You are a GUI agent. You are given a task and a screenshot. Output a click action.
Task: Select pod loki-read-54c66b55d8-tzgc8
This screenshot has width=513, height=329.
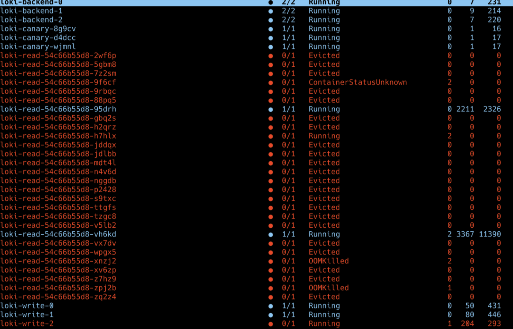pyautogui.click(x=58, y=216)
